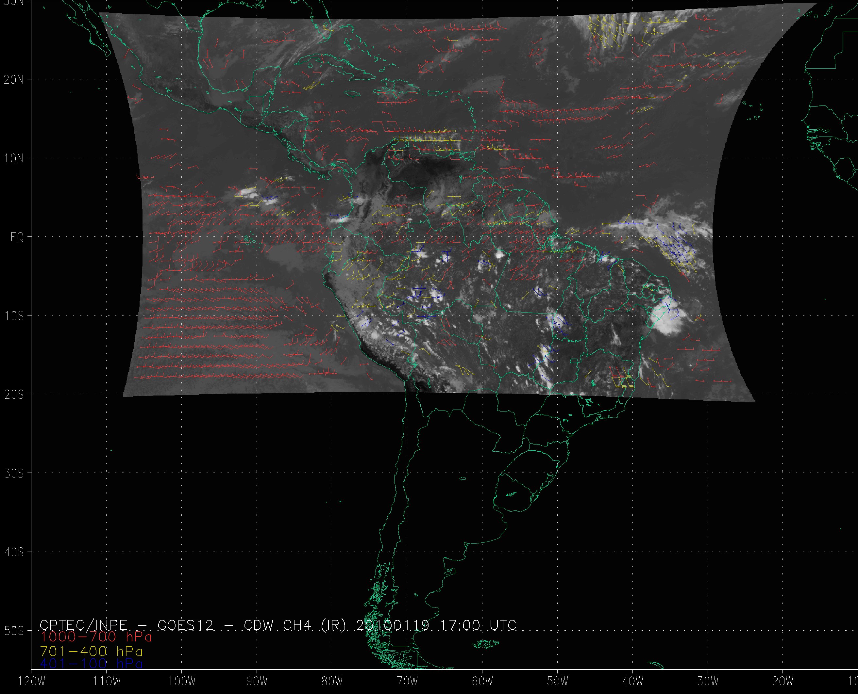
Task: Click the blue 401-100 hPa legend label
Action: 91,664
